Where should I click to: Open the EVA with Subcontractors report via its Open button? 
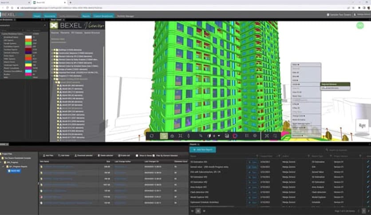point(253,172)
